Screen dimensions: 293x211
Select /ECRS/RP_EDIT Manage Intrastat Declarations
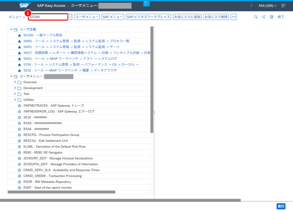[x=58, y=158]
